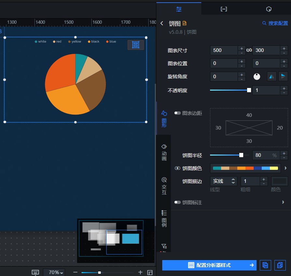291x276 pixels.
Task: Expand the 饼图标注 section arrow
Action: pos(283,202)
